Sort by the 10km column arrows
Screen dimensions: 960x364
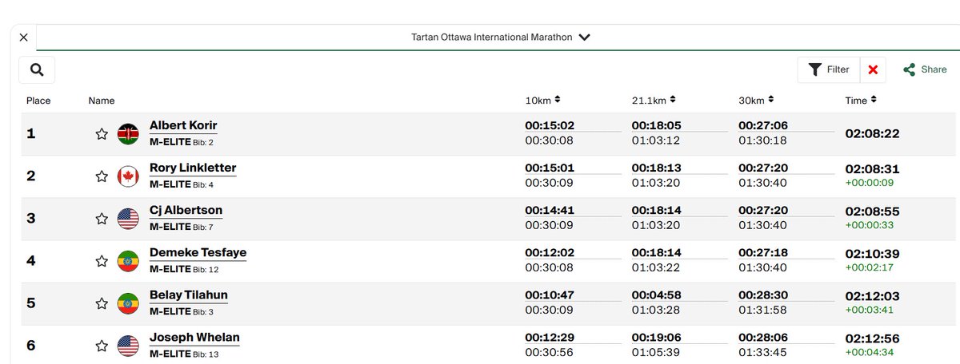tap(558, 100)
